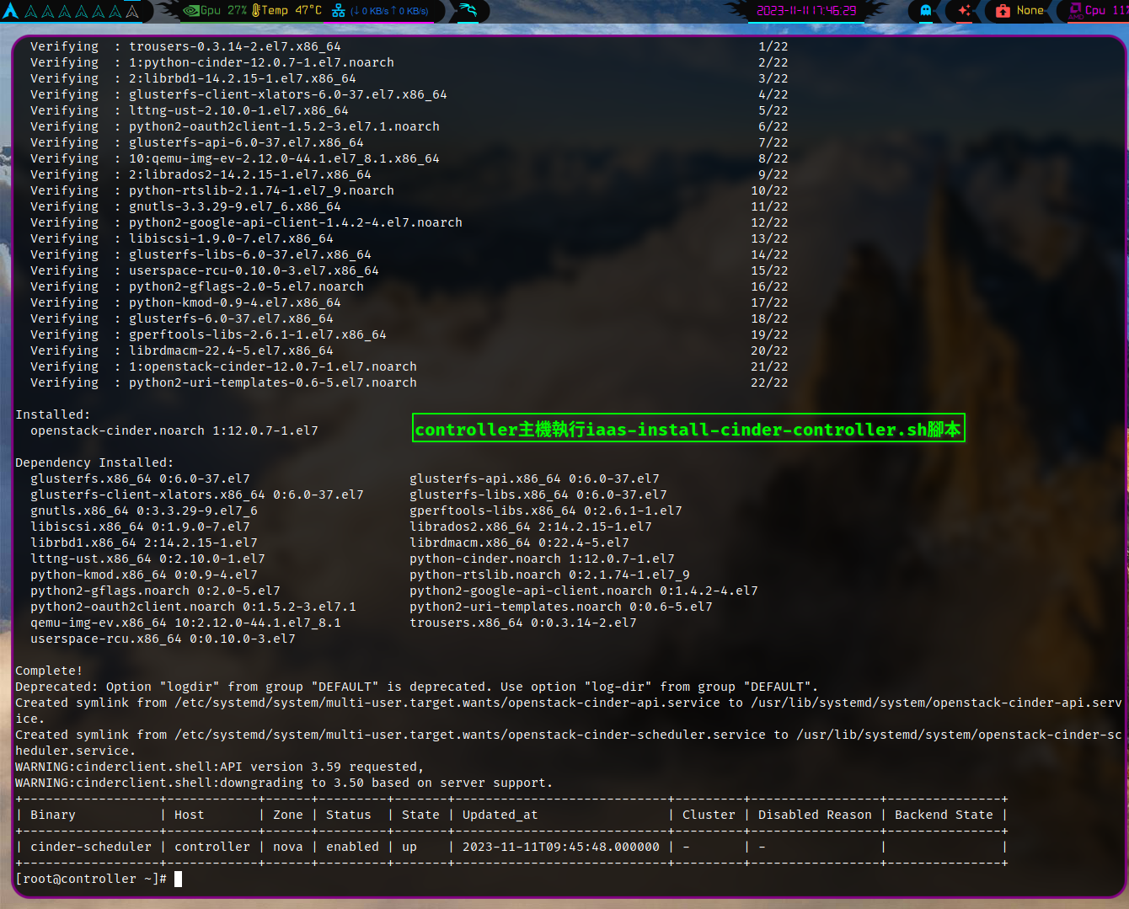Click the red briefcase updates icon

point(1003,11)
